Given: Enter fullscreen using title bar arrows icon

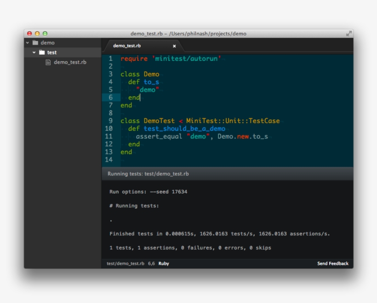Looking at the screenshot, I should (348, 34).
